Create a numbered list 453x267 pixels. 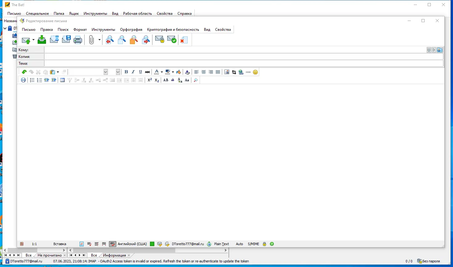click(39, 80)
